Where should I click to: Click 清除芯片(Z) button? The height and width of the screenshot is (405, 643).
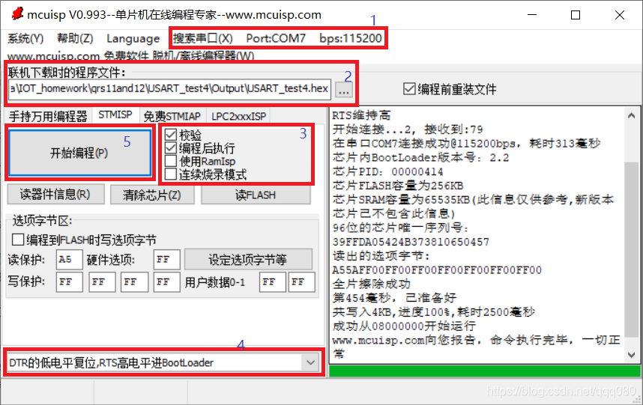pyautogui.click(x=152, y=195)
